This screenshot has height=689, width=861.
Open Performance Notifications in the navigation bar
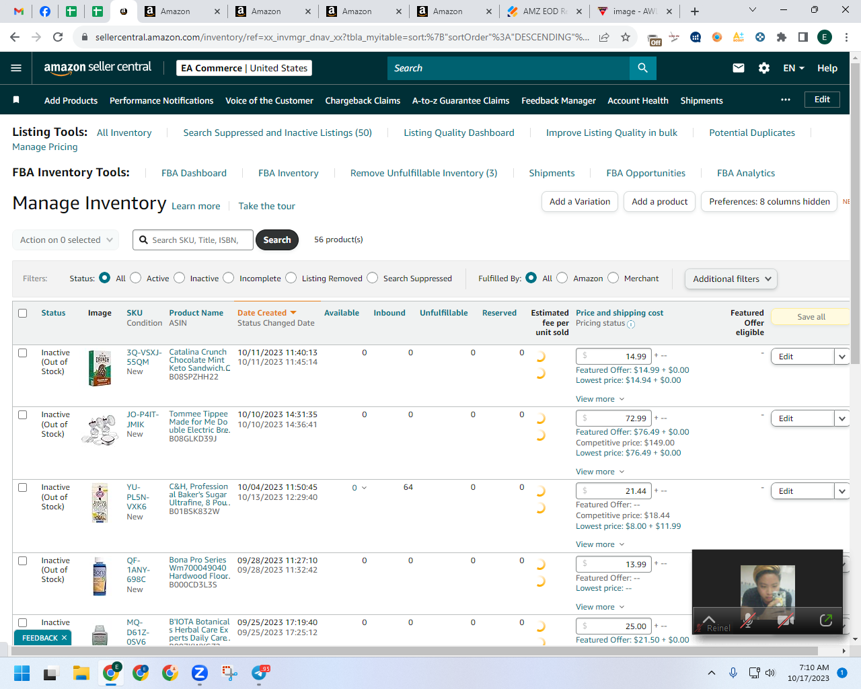pos(161,100)
